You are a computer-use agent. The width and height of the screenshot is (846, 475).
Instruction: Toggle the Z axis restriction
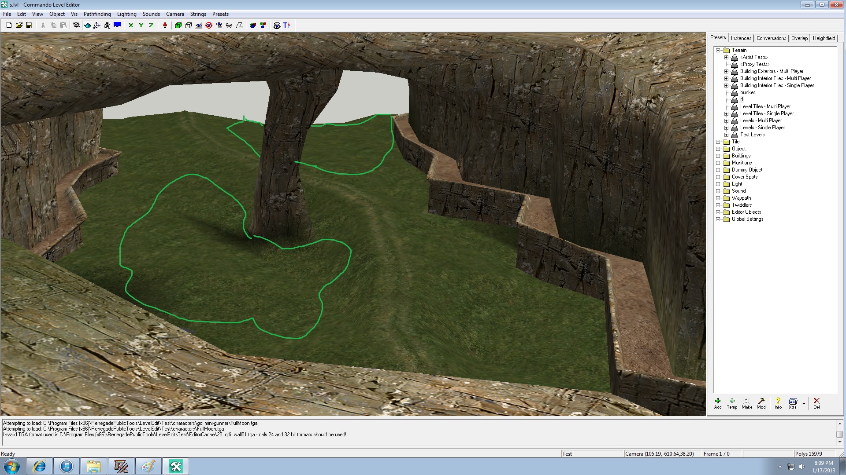click(151, 26)
